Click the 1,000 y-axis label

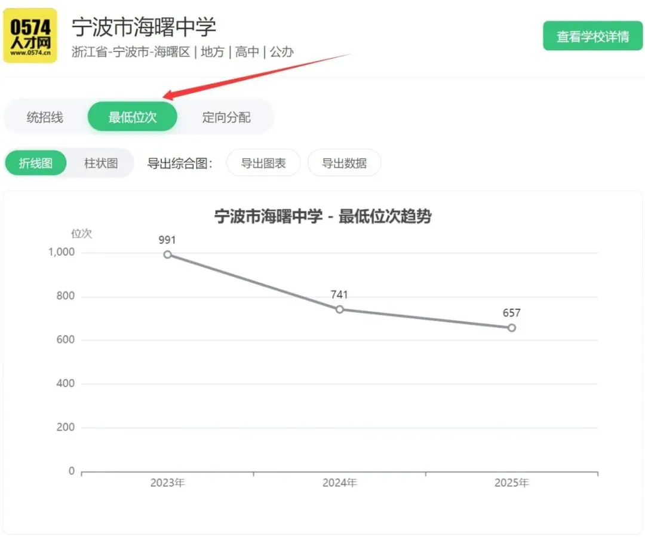pyautogui.click(x=62, y=252)
